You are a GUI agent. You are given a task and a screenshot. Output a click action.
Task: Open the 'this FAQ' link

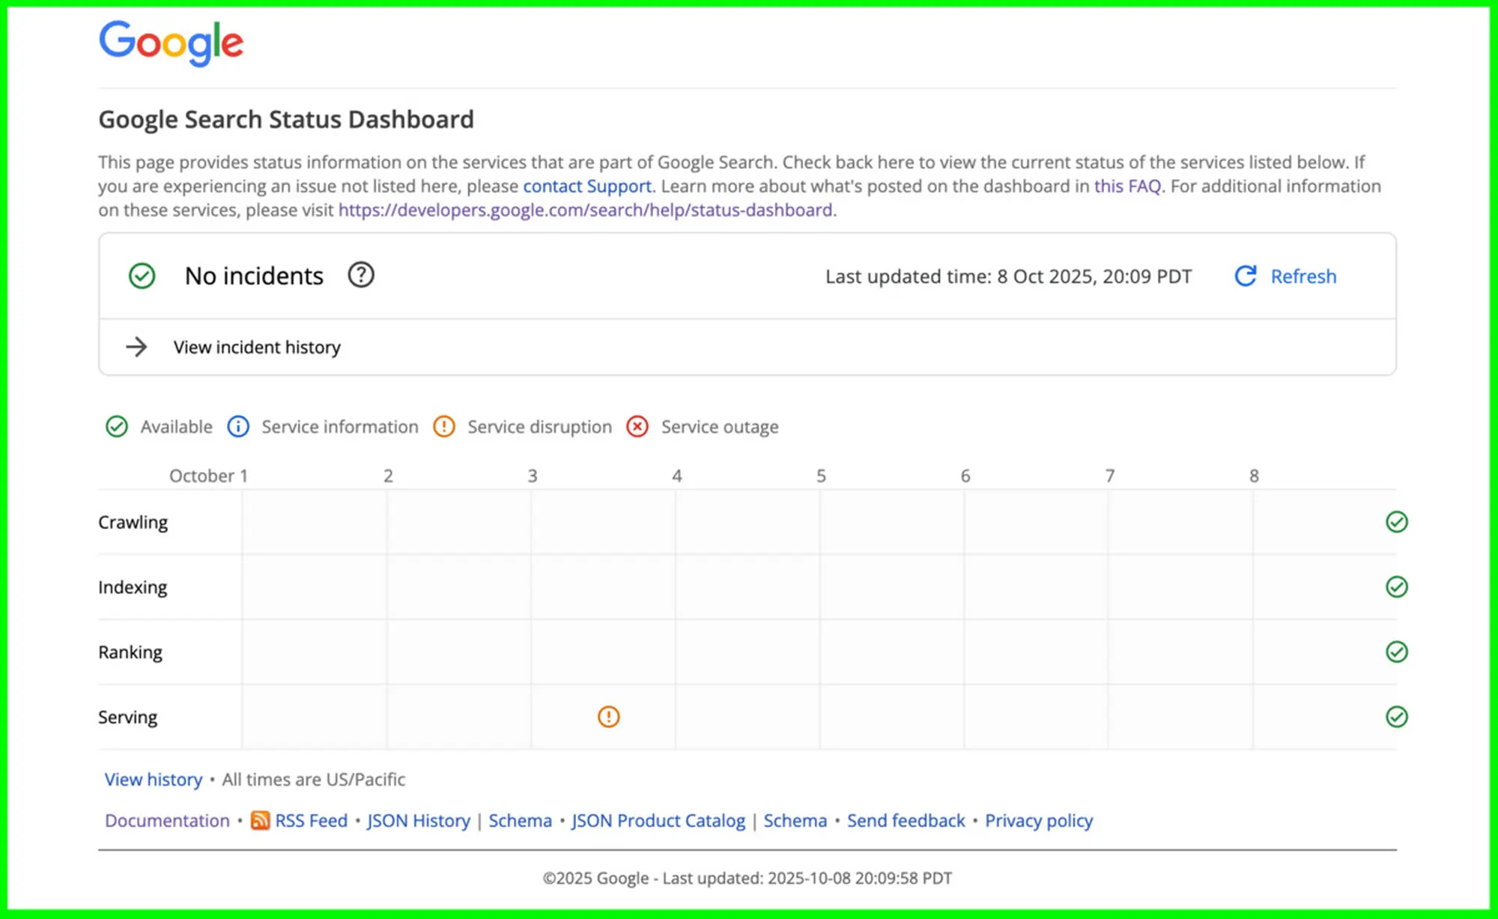1127,186
